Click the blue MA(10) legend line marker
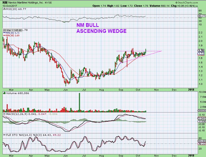 pyautogui.click(x=4, y=33)
